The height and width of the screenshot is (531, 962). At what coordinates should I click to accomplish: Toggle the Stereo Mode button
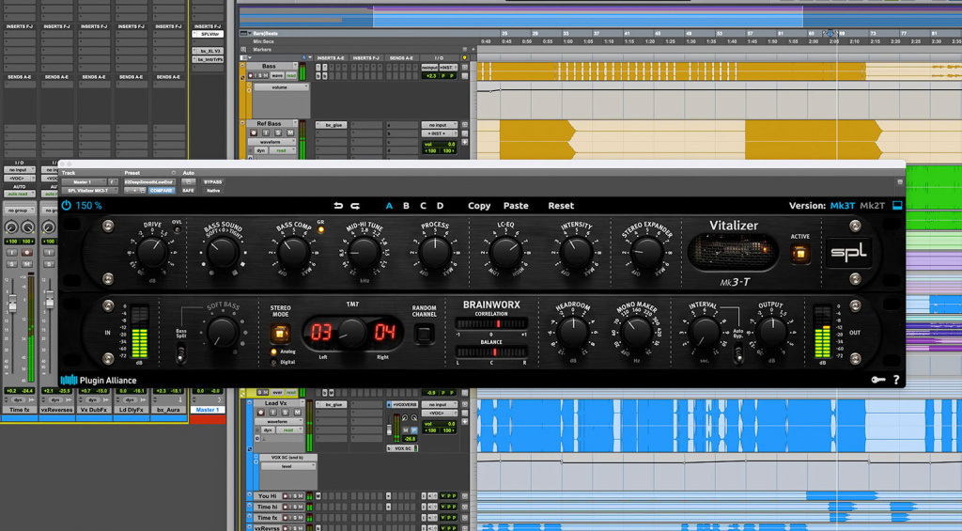click(x=280, y=333)
